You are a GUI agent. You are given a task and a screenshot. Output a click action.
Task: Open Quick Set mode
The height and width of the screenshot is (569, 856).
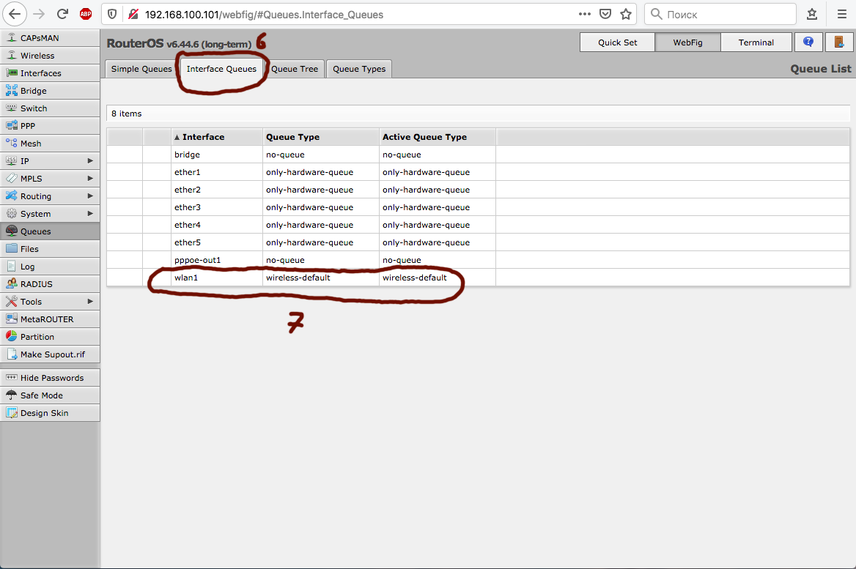[617, 42]
